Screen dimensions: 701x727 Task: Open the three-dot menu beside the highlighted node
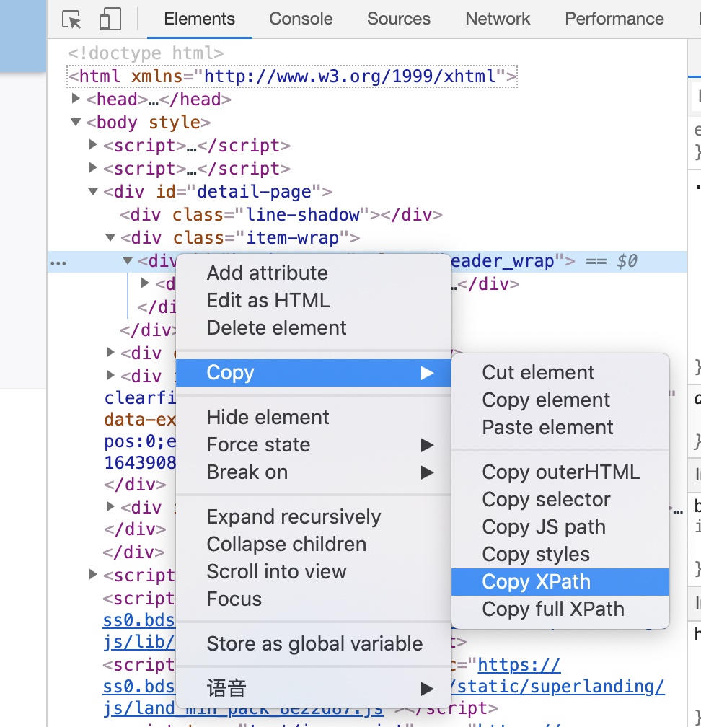(58, 262)
